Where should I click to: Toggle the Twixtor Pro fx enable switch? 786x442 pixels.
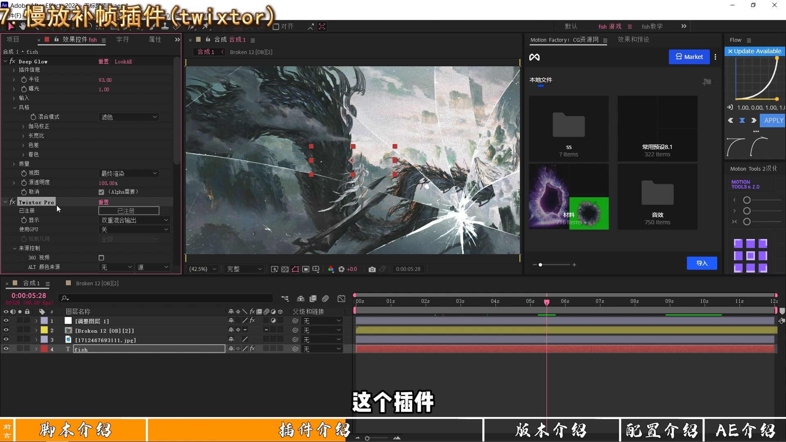click(12, 202)
